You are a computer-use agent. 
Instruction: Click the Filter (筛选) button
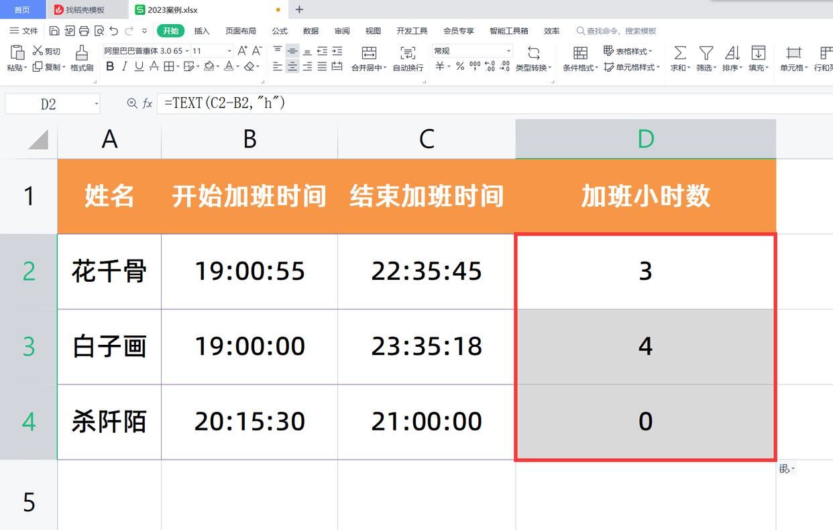point(706,58)
